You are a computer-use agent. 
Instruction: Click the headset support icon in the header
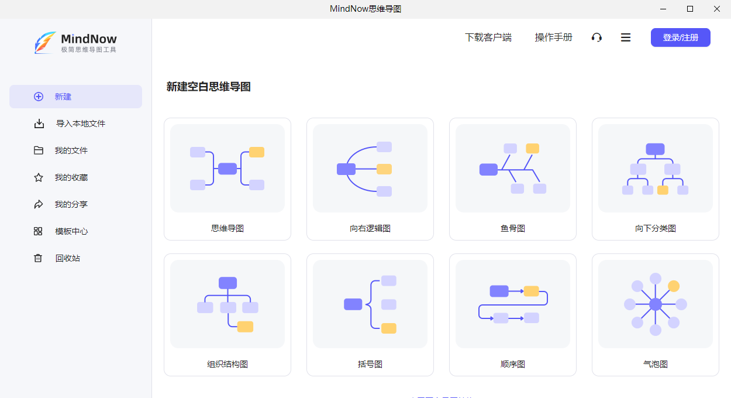click(x=596, y=37)
